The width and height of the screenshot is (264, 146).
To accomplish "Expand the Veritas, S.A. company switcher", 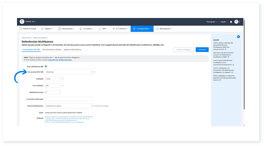I will [31, 21].
